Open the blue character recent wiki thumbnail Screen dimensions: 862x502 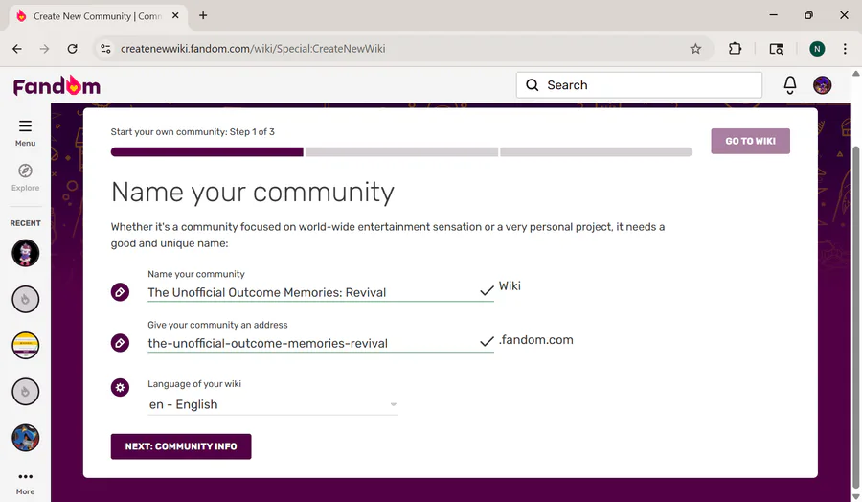25,438
